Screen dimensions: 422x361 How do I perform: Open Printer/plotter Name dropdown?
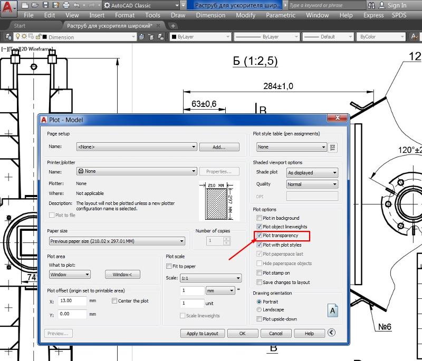coord(137,171)
